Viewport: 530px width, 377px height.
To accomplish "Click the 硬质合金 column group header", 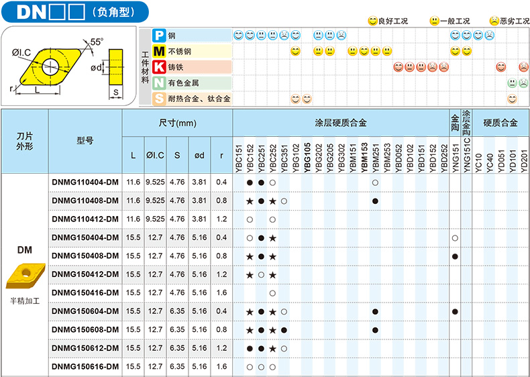I will tap(500, 123).
